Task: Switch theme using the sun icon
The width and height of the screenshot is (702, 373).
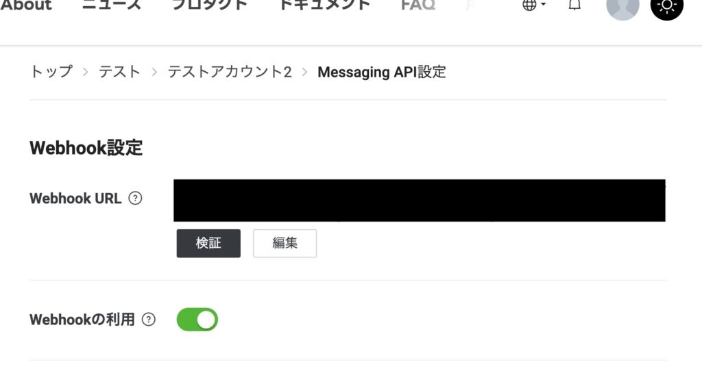Action: tap(666, 7)
